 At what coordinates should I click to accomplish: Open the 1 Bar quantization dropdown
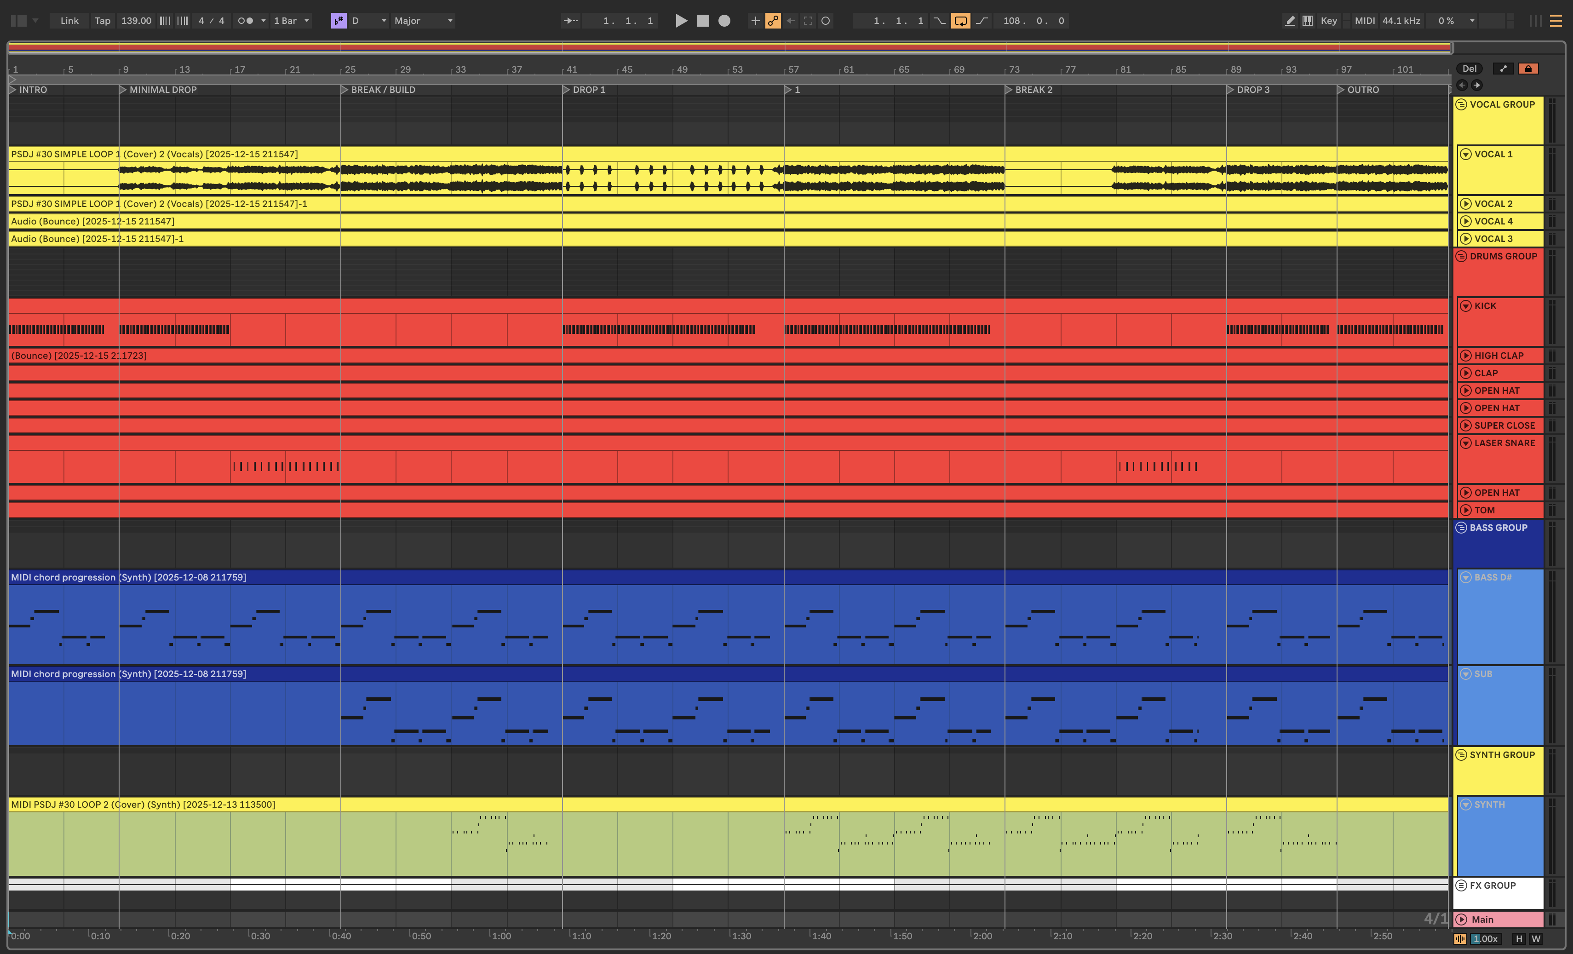[x=291, y=20]
